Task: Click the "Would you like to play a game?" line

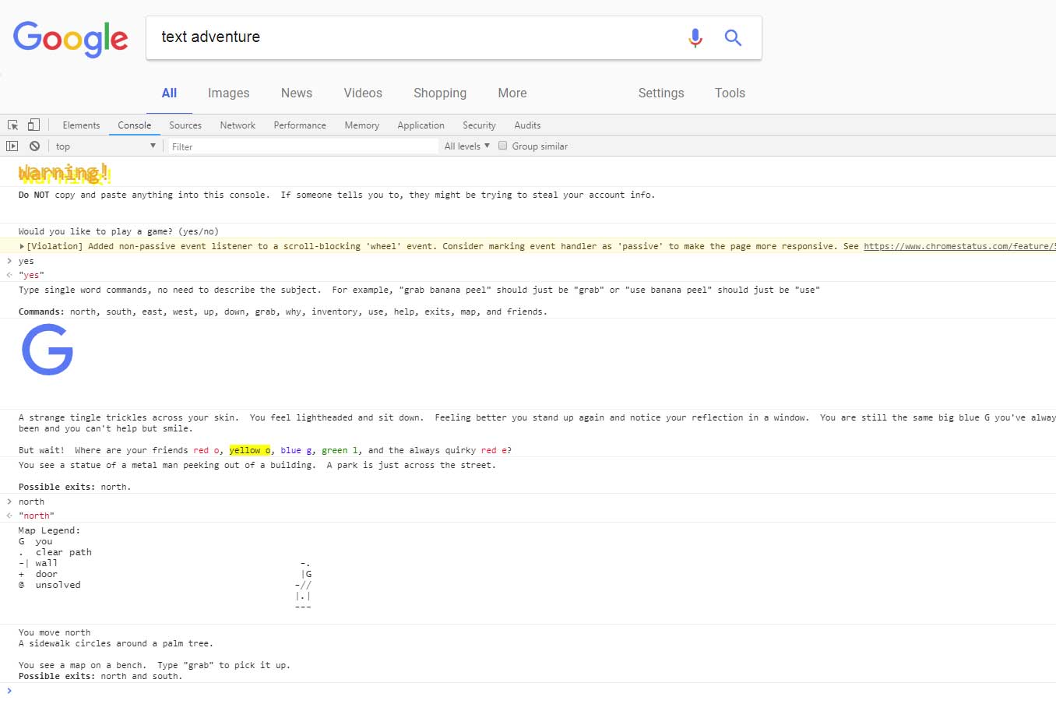Action: 118,231
